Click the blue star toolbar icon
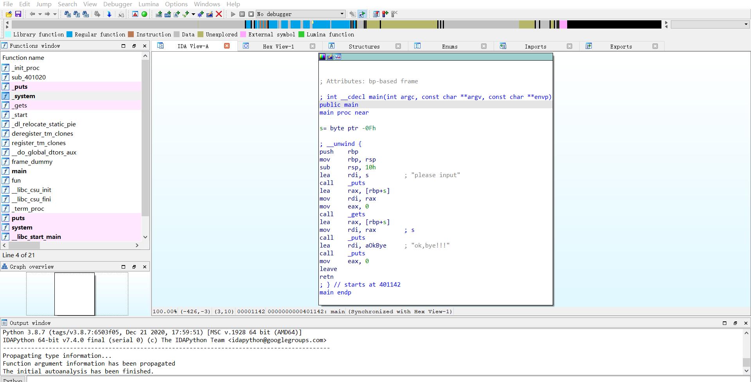The height and width of the screenshot is (382, 751). click(x=201, y=14)
